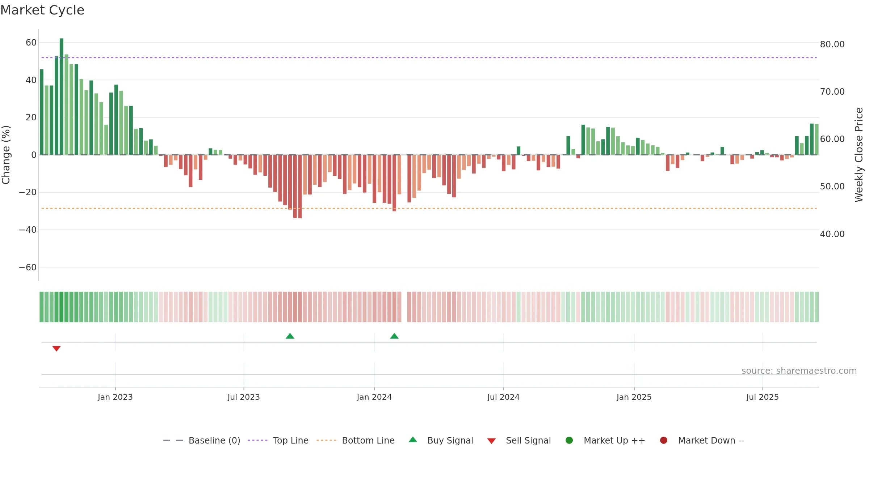Click the Jan 2023 axis label
869x488 pixels.
(x=115, y=397)
